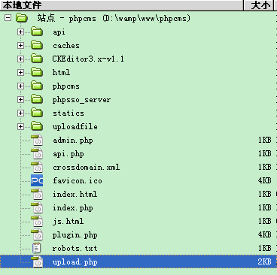The width and height of the screenshot is (277, 275).
Task: Expand the CKEditor3.x-v1.1 folder
Action: pos(20,59)
